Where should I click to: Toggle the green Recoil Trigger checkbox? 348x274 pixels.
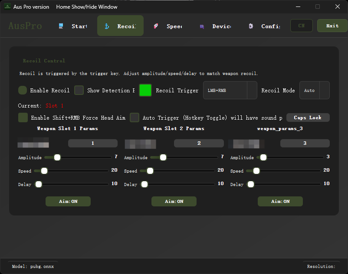tap(145, 90)
